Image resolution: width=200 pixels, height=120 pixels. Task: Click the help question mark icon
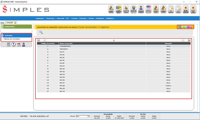point(14,44)
